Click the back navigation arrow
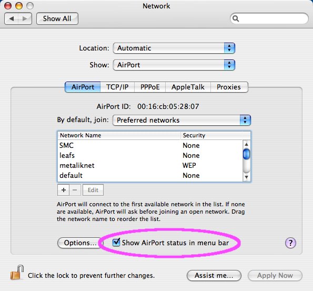 coord(12,19)
